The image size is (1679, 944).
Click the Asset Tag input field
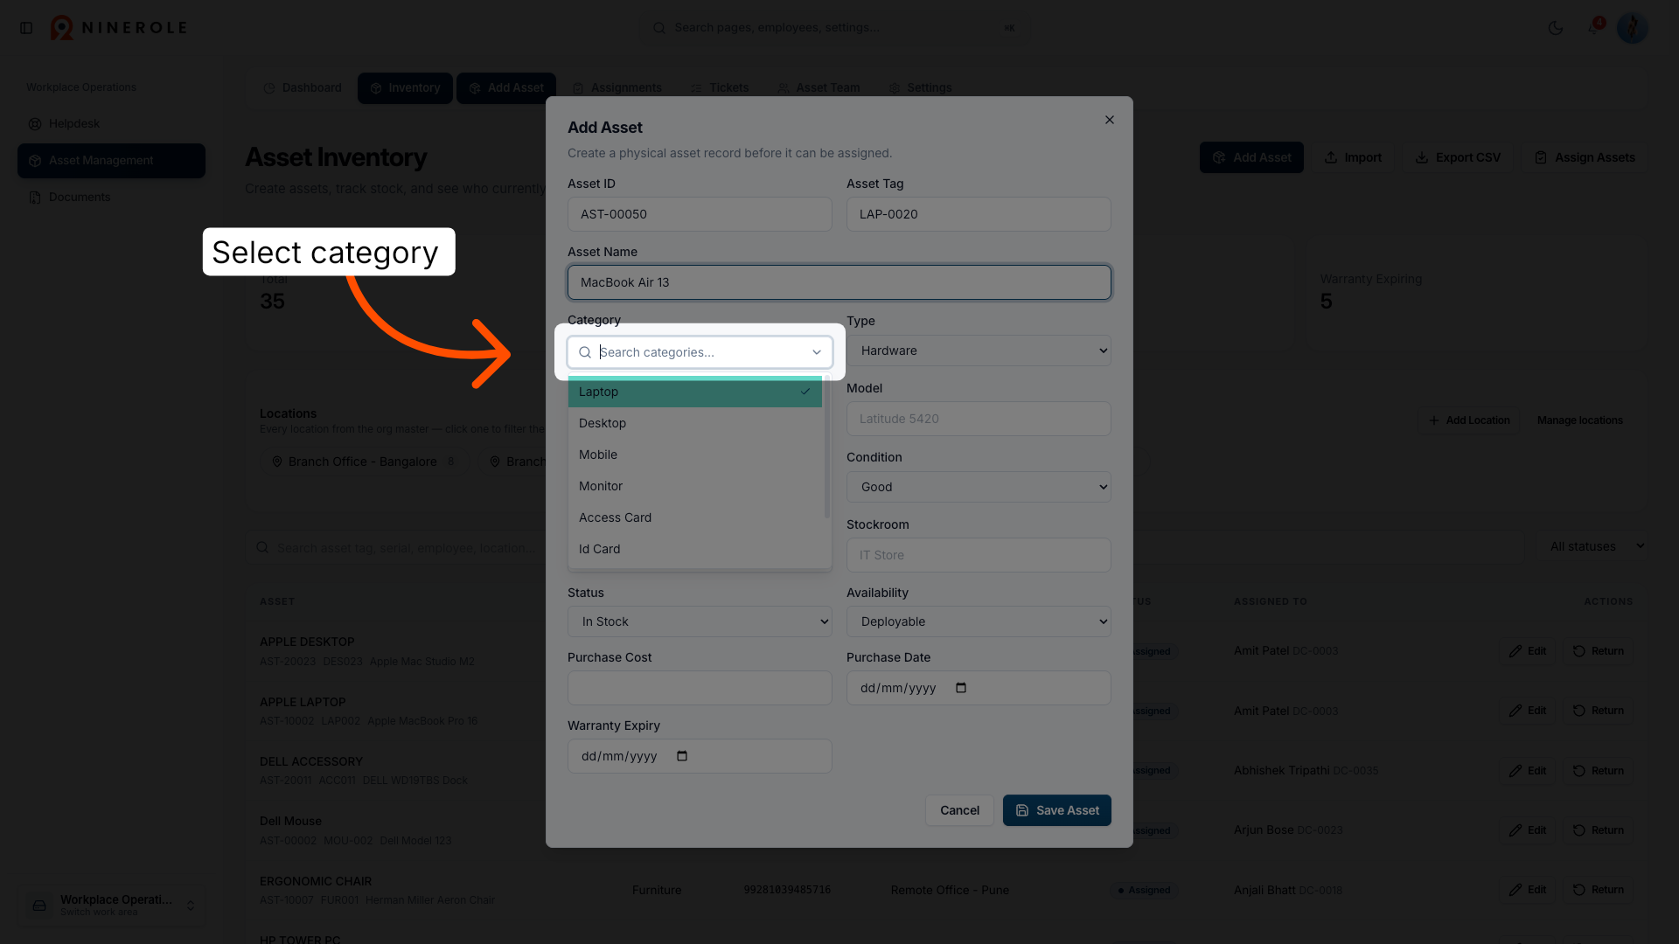tap(979, 214)
